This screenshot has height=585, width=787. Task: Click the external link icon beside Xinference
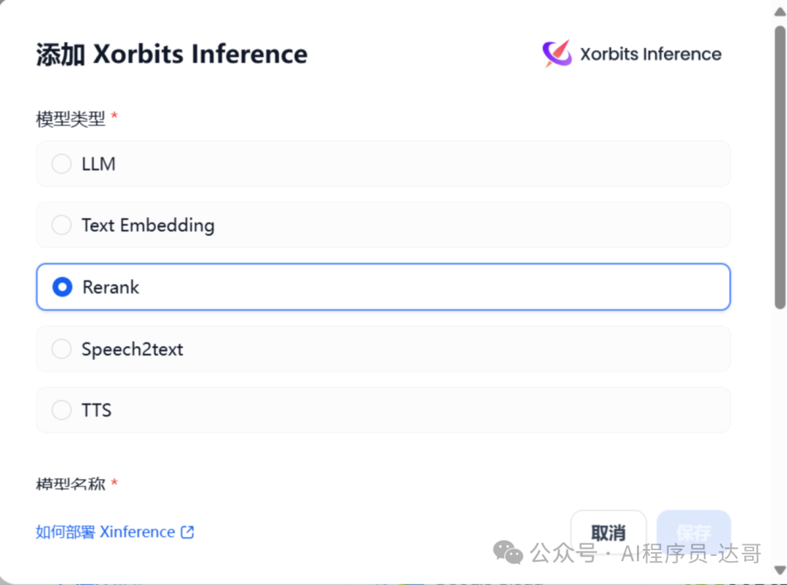[x=187, y=532]
